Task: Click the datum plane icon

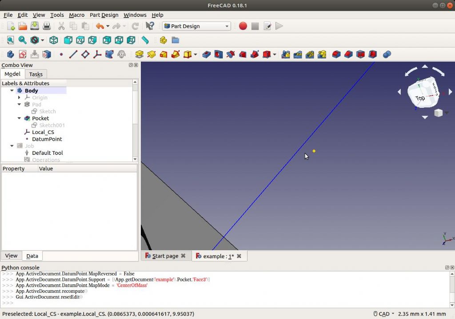Action: (x=85, y=54)
